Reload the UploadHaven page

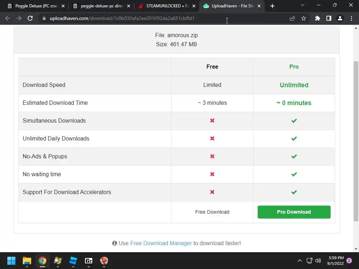tap(30, 18)
